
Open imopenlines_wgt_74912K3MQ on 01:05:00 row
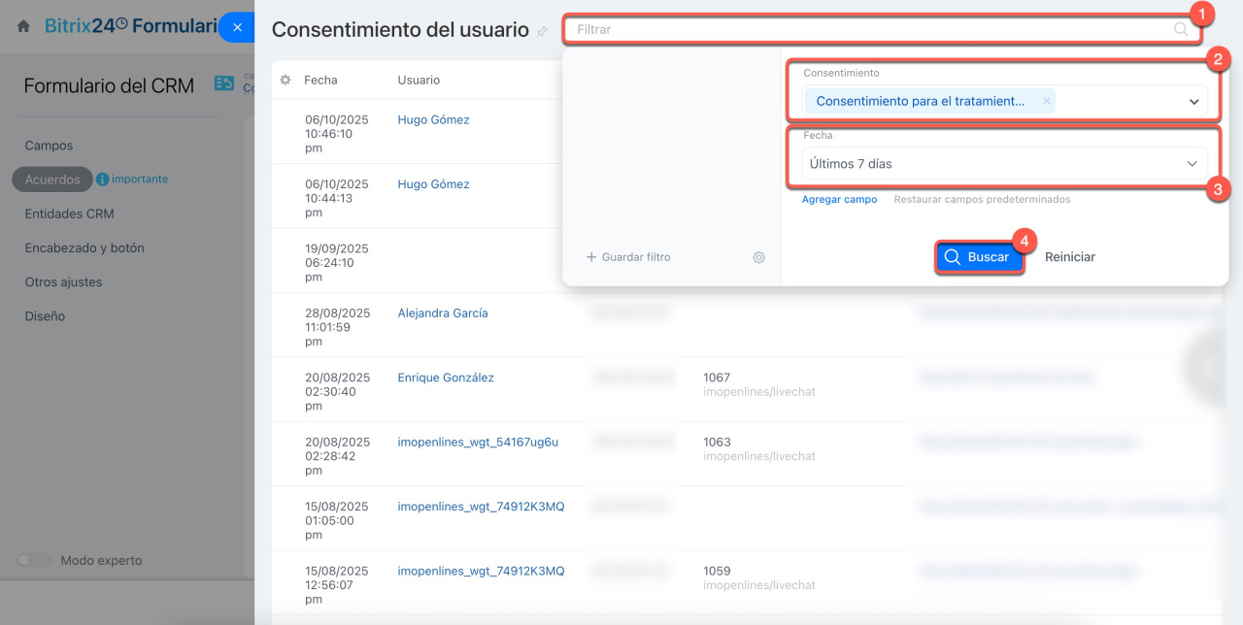(481, 507)
